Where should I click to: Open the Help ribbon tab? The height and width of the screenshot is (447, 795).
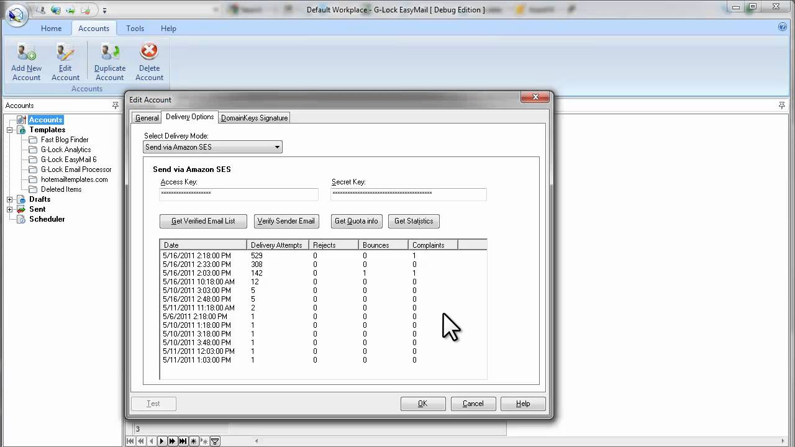point(168,29)
